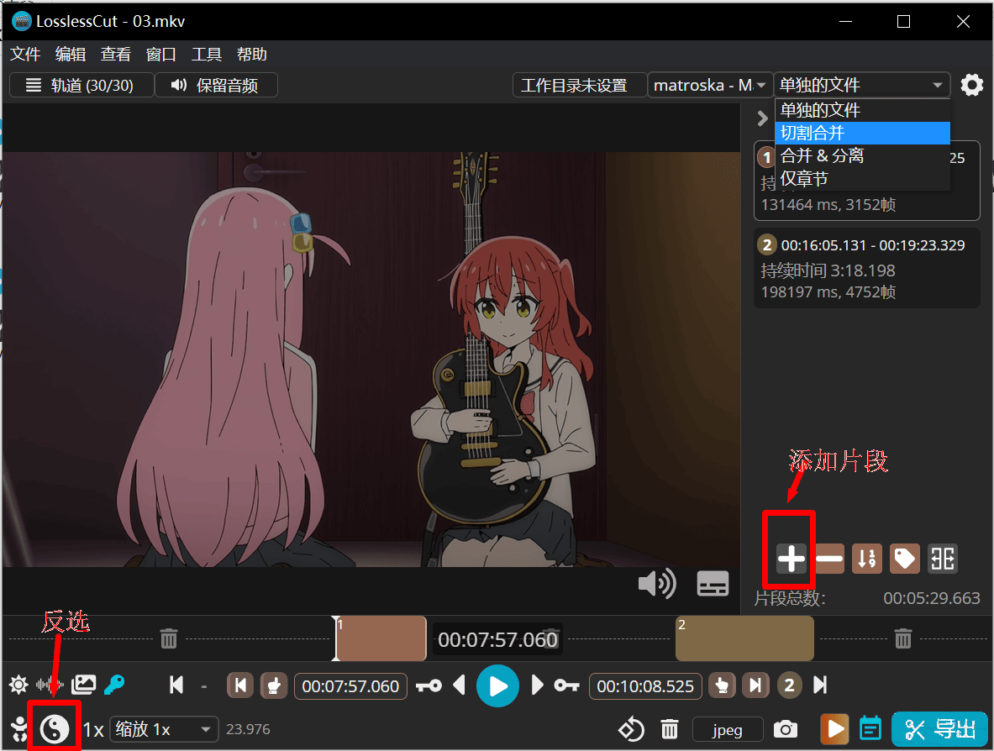Screen dimensions: 994x751
Task: Click the split segment icon
Action: click(x=943, y=559)
